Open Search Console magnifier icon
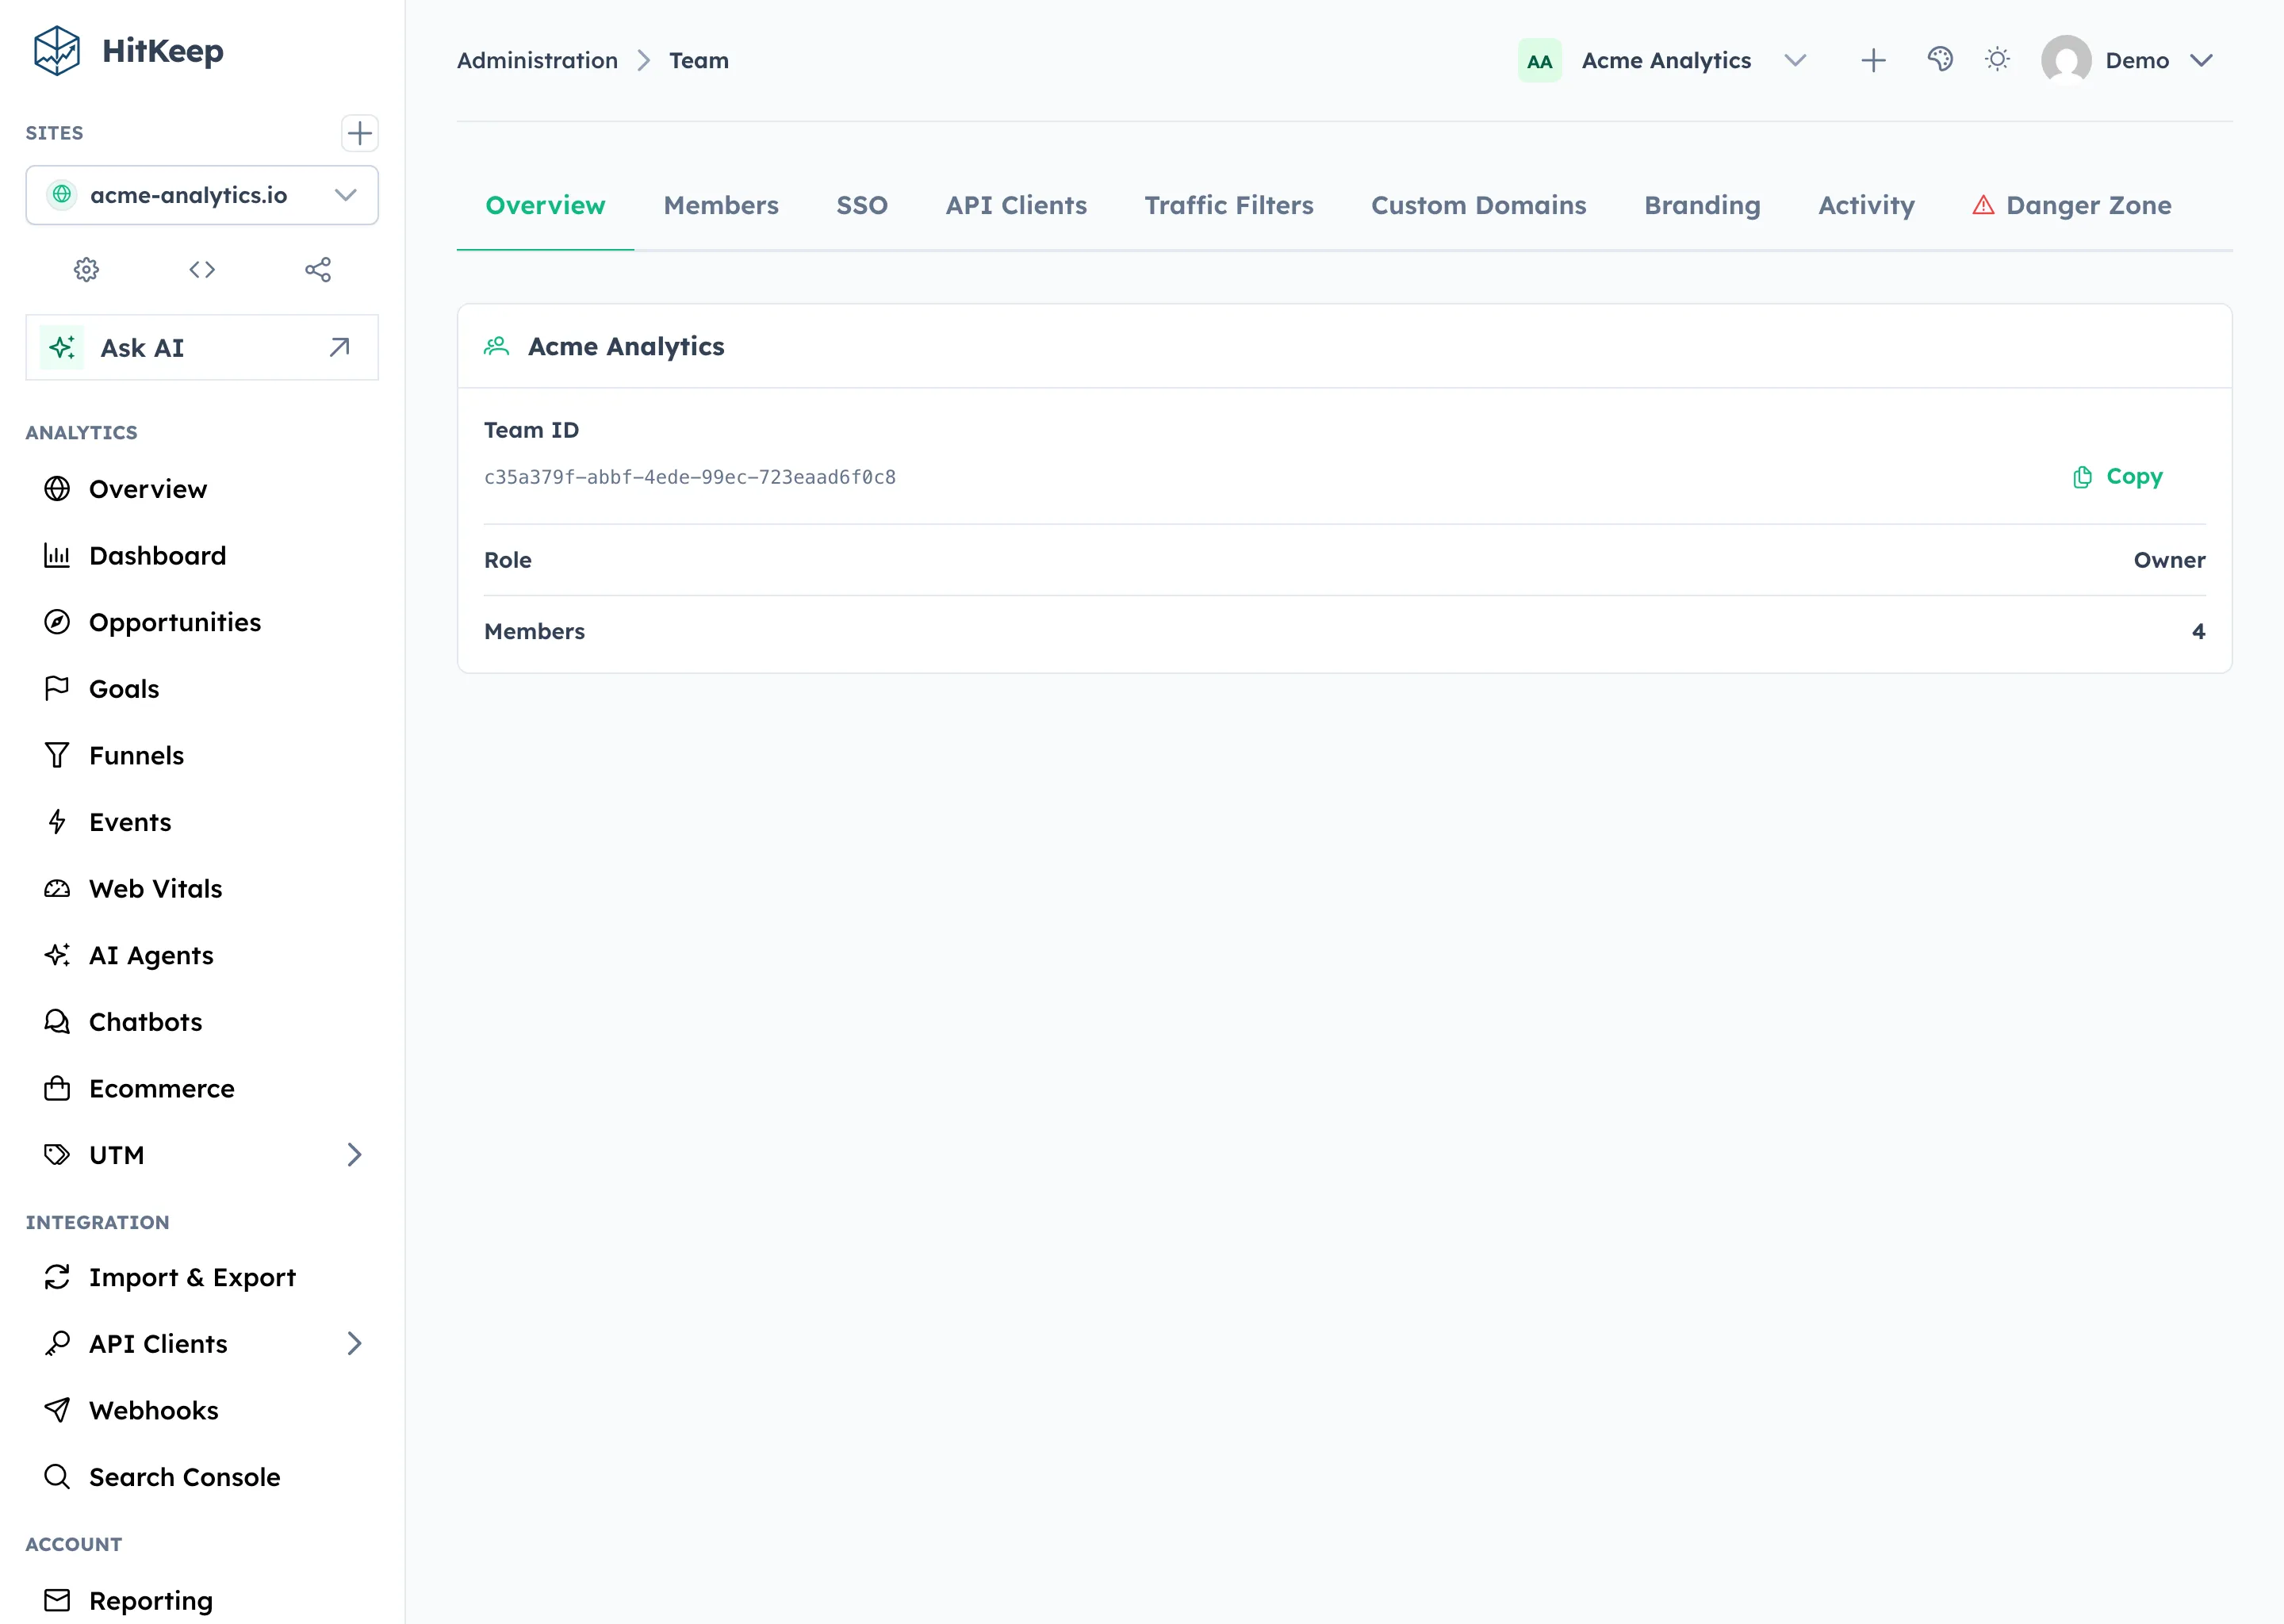 (57, 1477)
